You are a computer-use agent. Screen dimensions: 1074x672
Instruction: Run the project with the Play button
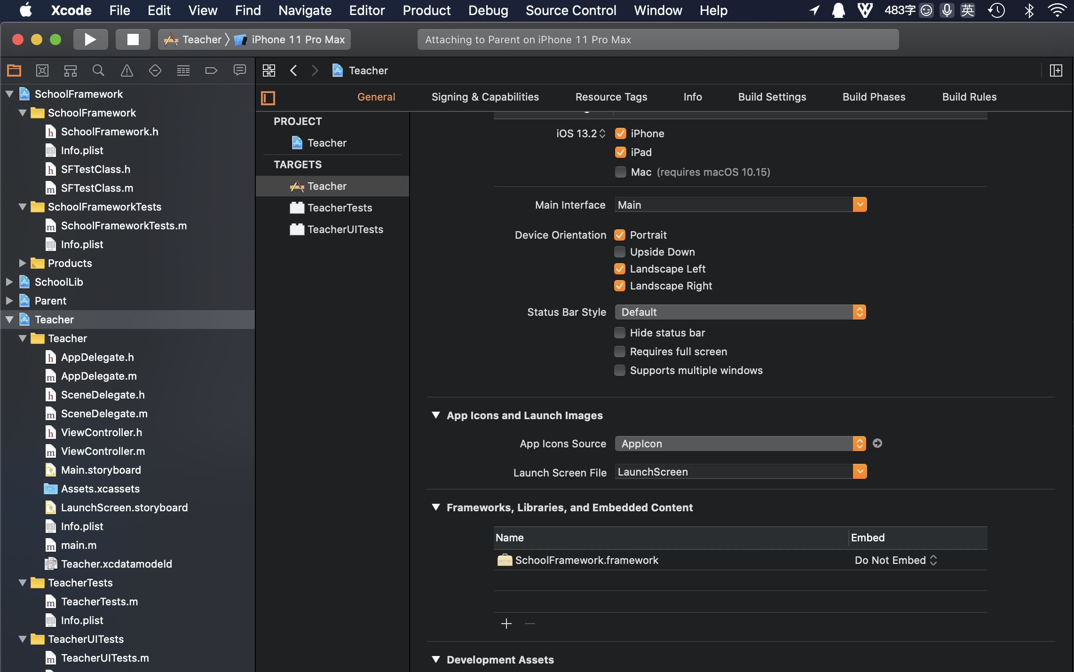coord(90,39)
